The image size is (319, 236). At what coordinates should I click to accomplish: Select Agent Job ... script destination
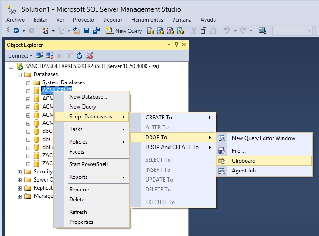264,171
